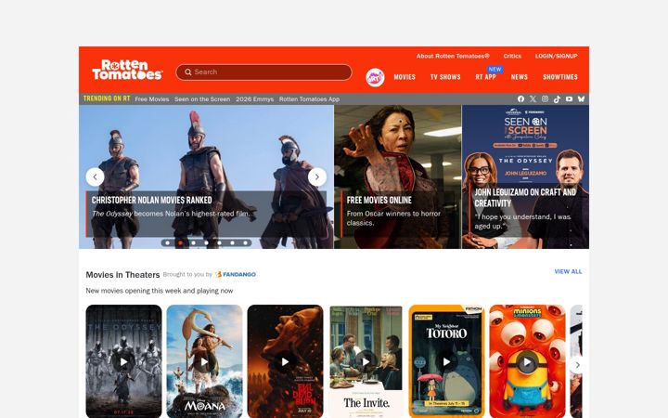Open the TikTok social icon
This screenshot has height=418, width=668.
click(557, 99)
